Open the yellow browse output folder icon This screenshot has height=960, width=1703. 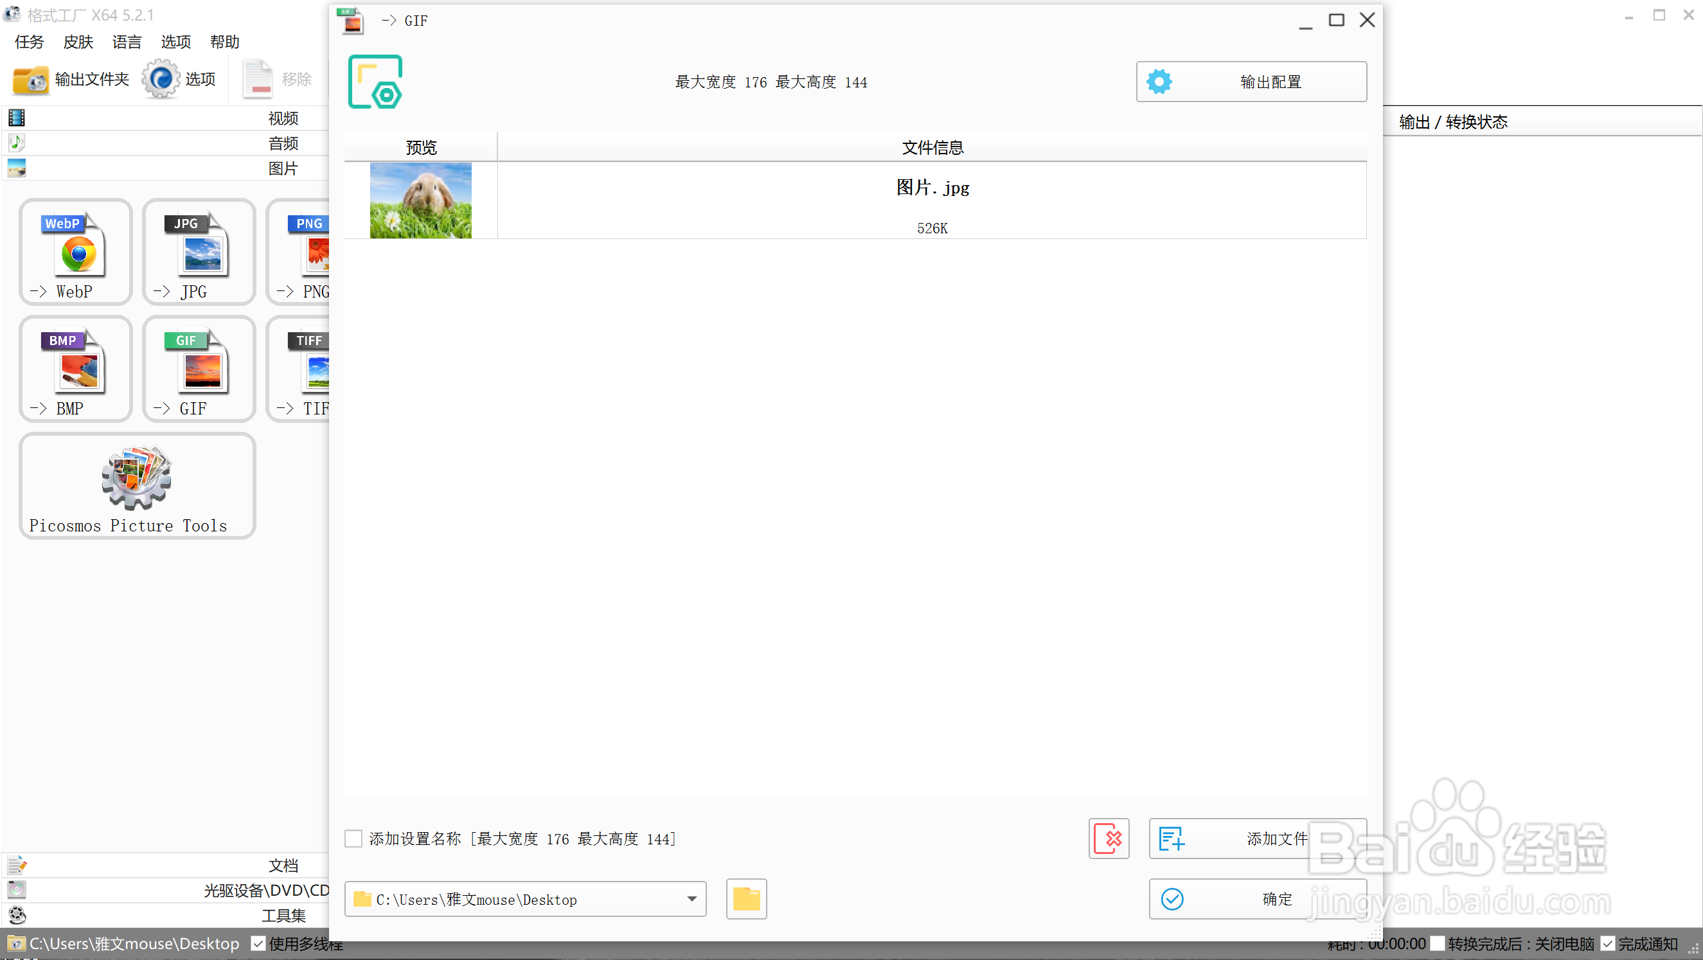pyautogui.click(x=745, y=898)
